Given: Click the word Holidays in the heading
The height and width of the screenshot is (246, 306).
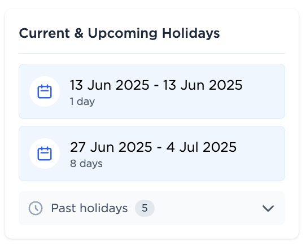Looking at the screenshot, I should [x=191, y=34].
